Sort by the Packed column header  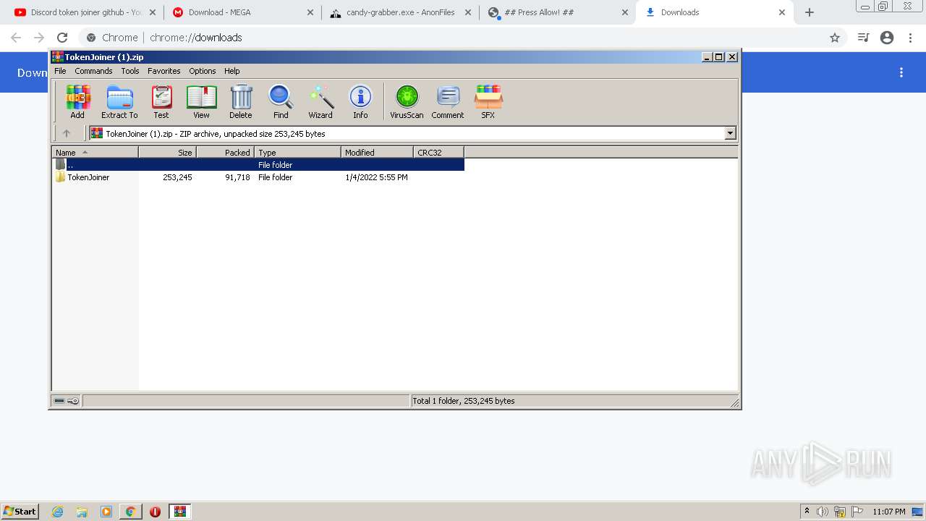tap(225, 152)
